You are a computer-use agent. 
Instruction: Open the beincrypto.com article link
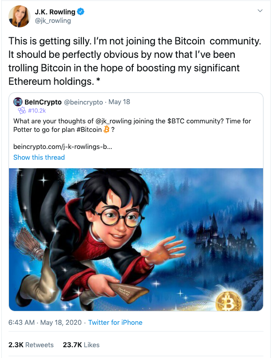point(63,147)
